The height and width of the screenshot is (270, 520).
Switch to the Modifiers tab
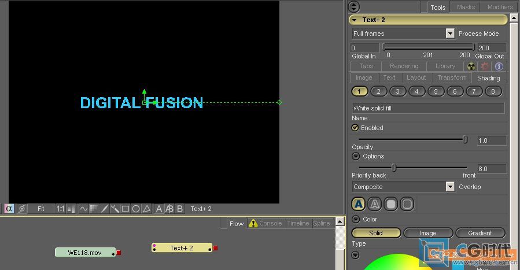[x=500, y=7]
